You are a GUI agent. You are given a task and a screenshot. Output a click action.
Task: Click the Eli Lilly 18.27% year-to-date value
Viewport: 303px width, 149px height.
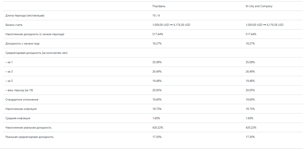pos(250,44)
